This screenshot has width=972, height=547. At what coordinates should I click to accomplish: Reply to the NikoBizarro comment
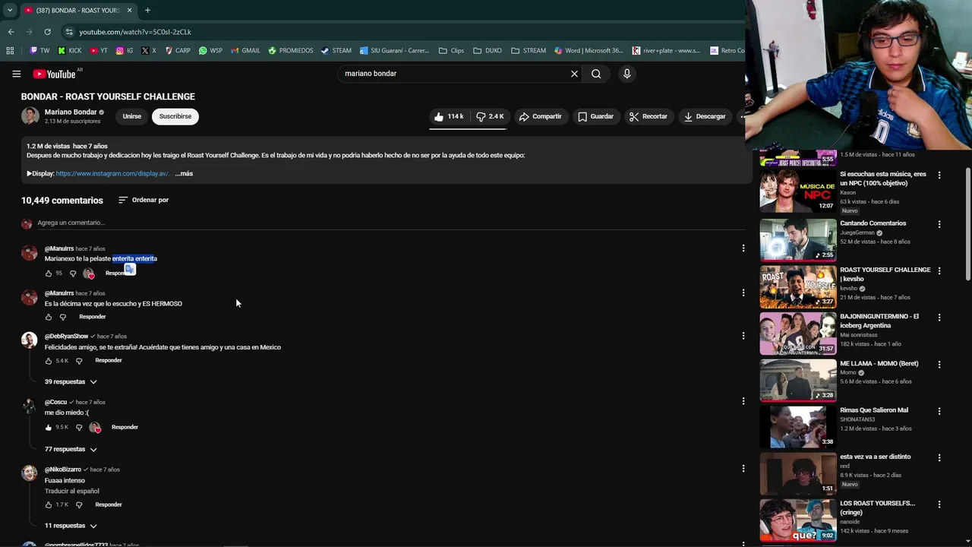pyautogui.click(x=109, y=504)
